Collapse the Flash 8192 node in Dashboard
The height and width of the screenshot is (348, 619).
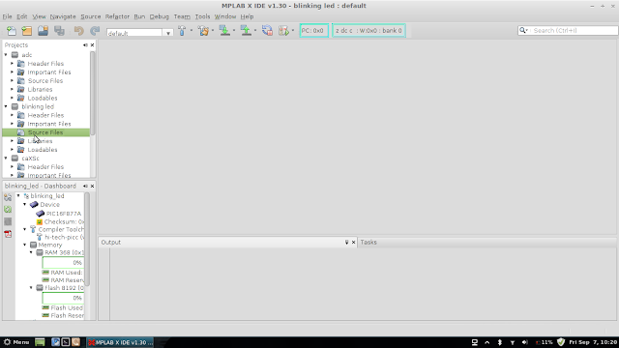pyautogui.click(x=31, y=288)
